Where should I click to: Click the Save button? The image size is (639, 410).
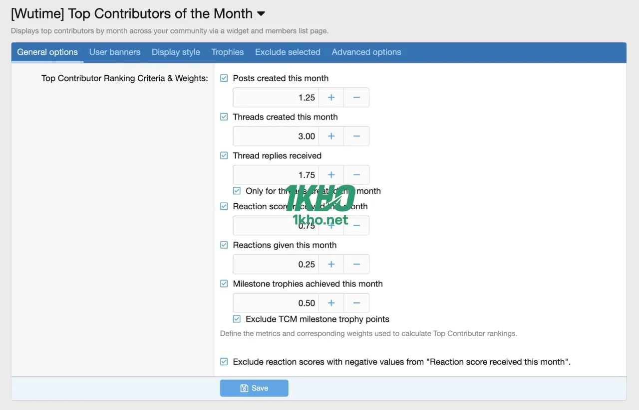pyautogui.click(x=254, y=388)
